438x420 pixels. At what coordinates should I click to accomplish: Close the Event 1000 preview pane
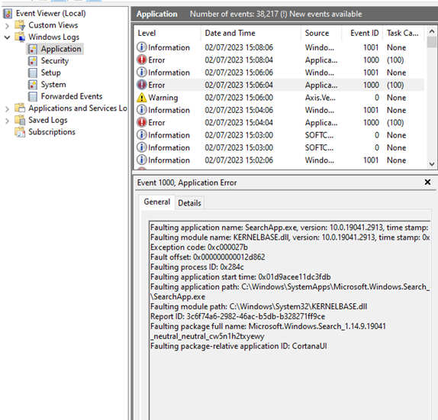pyautogui.click(x=427, y=182)
